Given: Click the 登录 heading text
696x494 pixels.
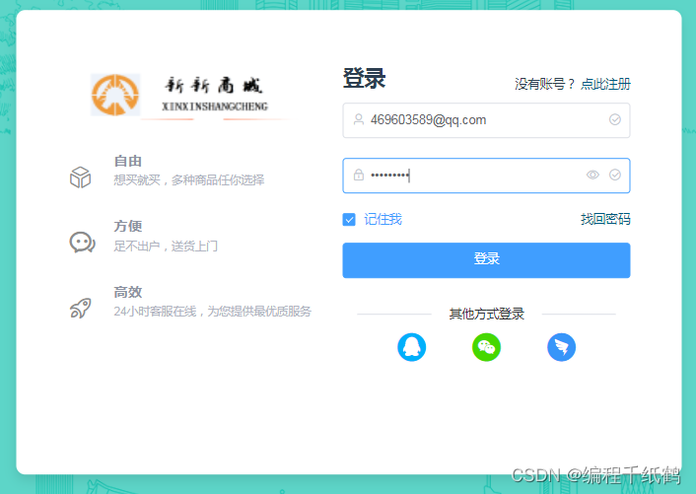Looking at the screenshot, I should pos(364,79).
